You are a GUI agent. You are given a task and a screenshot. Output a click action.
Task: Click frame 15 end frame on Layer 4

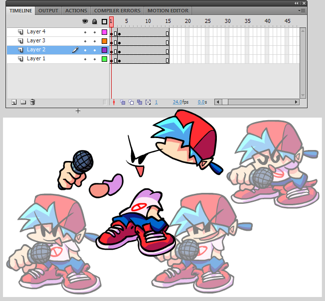(x=167, y=33)
